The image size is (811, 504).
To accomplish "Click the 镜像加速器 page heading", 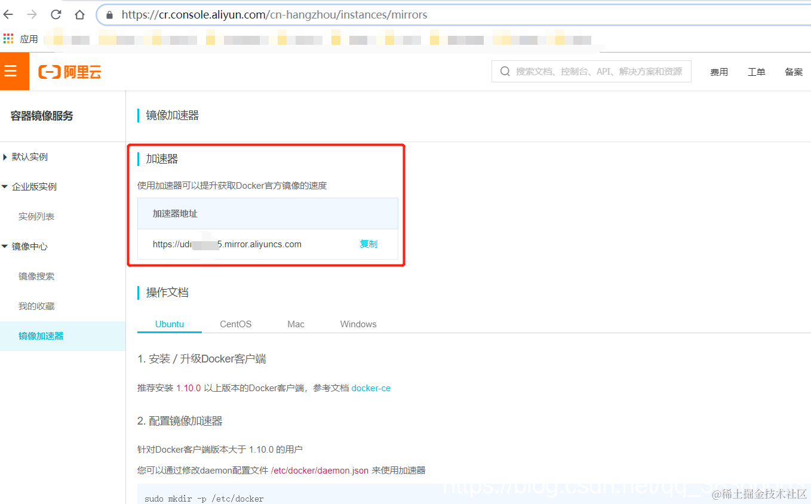I will coord(172,115).
